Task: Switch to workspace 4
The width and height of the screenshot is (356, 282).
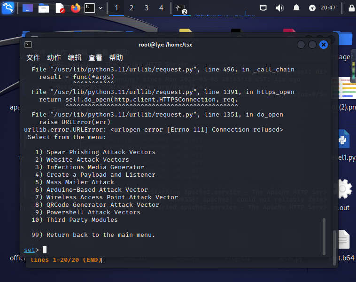Action: click(x=161, y=8)
